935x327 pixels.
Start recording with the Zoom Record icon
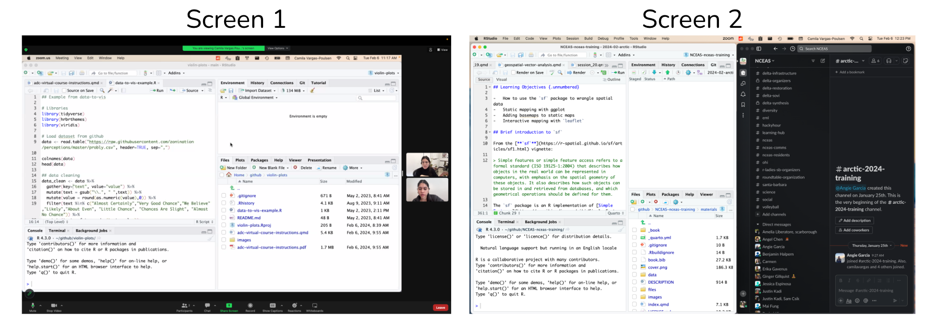click(250, 305)
